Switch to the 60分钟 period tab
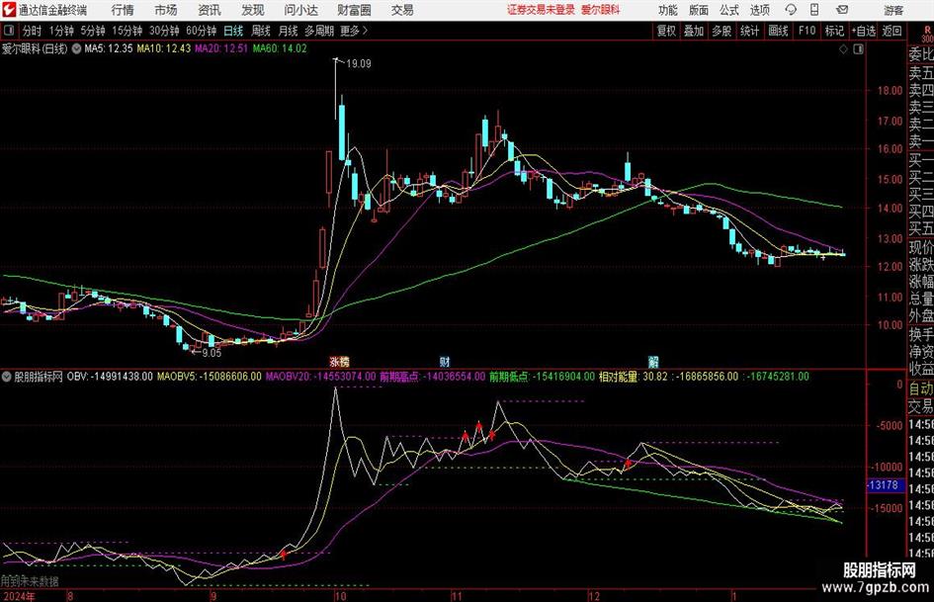 click(x=201, y=31)
